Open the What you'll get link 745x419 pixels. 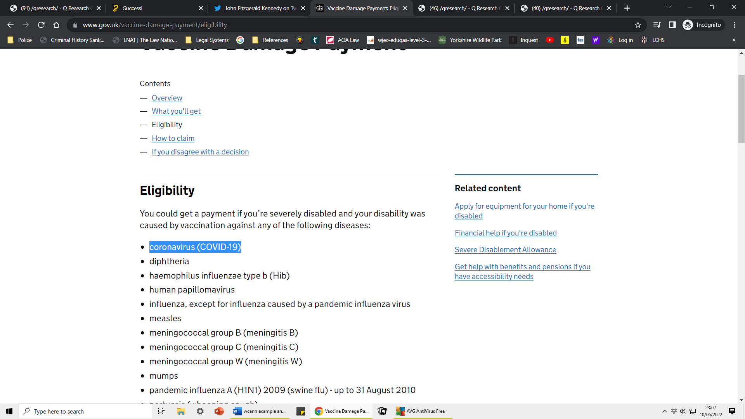pos(176,111)
